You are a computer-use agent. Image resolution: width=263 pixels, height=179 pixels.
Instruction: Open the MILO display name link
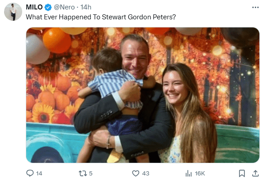34,7
